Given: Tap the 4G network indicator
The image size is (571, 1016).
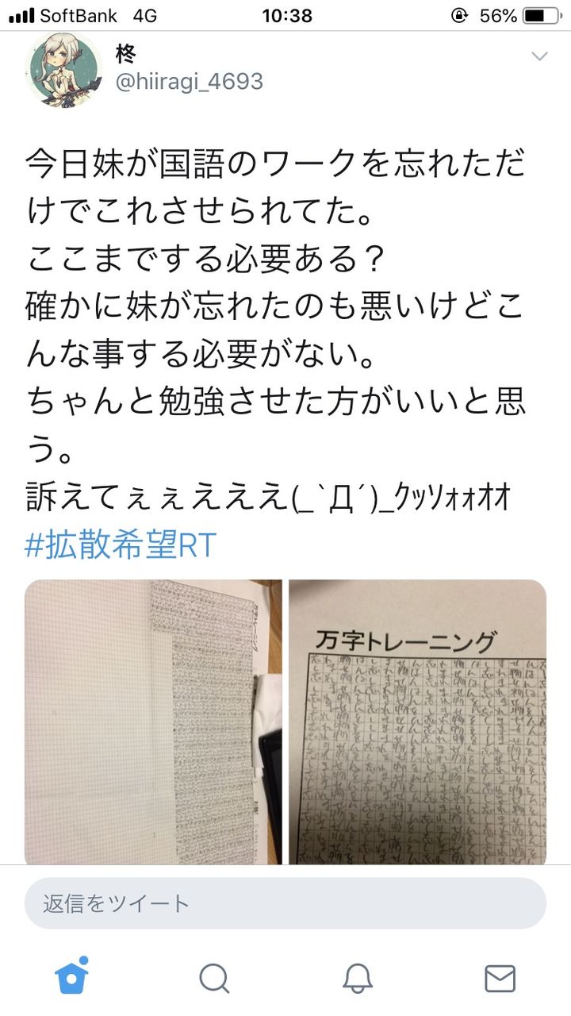Looking at the screenshot, I should click(146, 15).
